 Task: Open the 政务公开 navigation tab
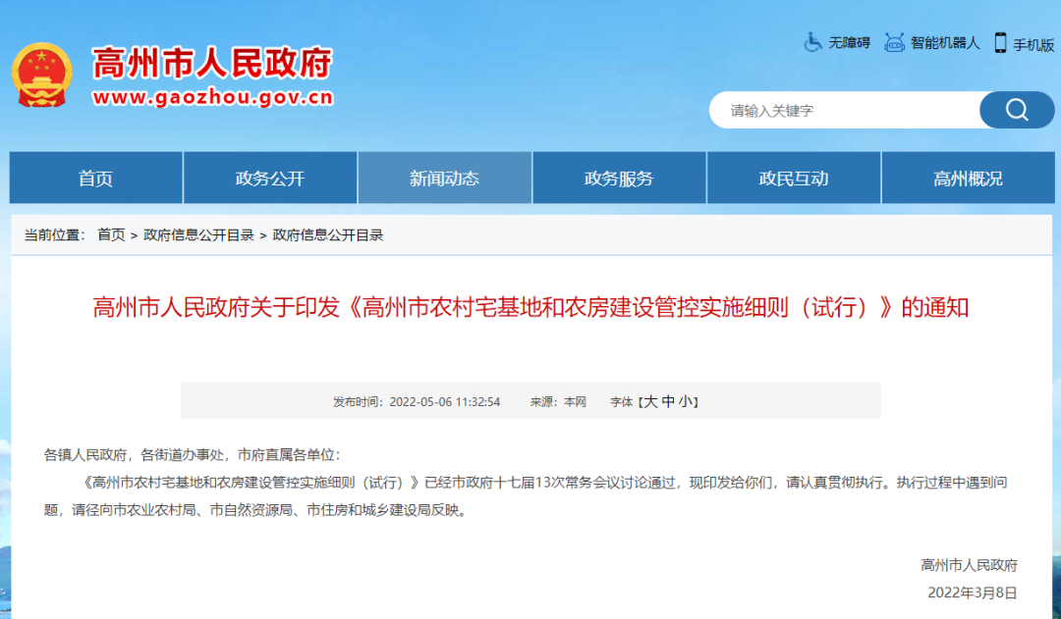point(270,178)
